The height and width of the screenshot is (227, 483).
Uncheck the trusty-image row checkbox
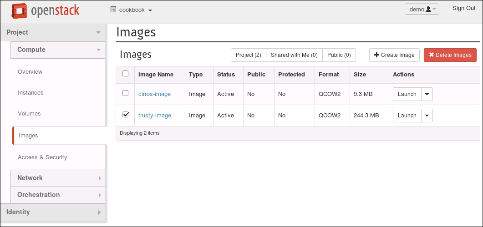click(126, 115)
